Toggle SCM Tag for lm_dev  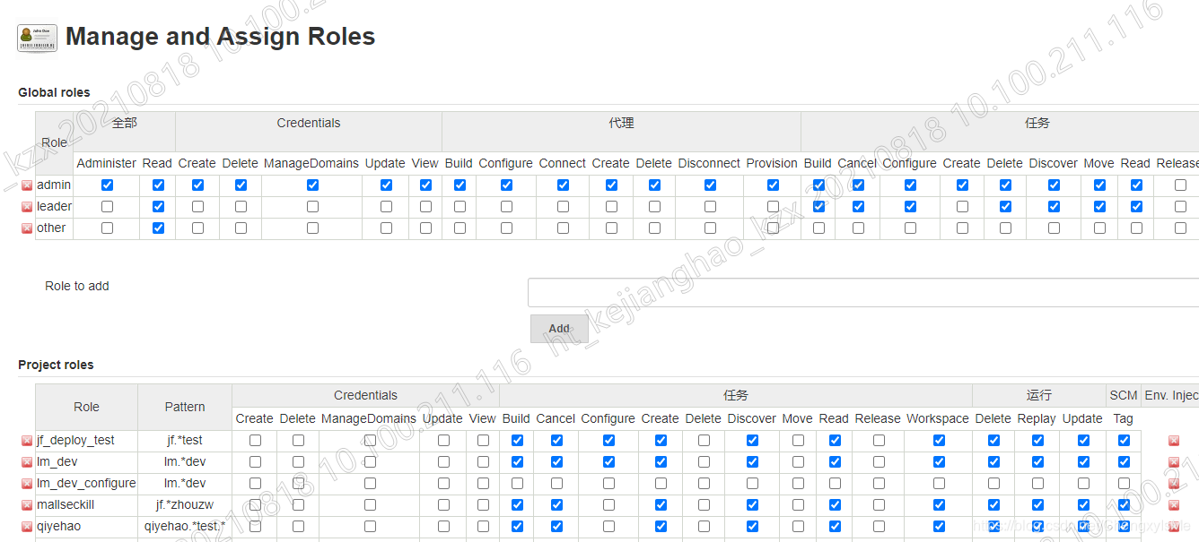[1124, 462]
